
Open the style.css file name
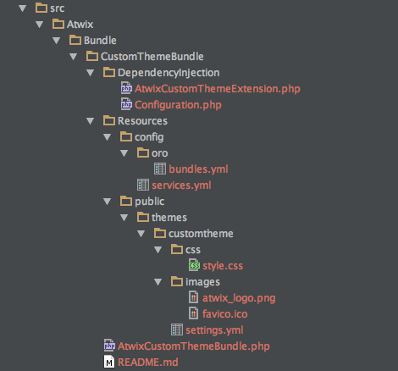(223, 266)
